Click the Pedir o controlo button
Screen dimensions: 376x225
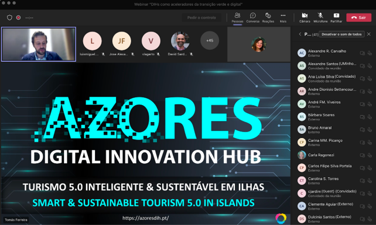201,18
